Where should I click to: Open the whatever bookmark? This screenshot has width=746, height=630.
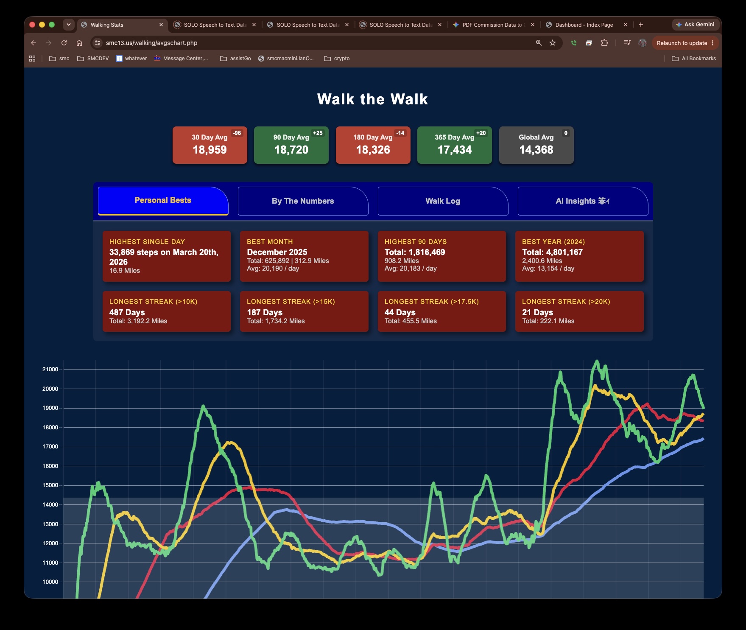131,59
